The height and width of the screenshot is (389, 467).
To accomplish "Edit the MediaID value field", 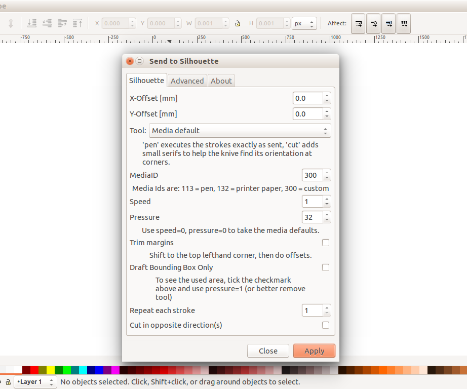I will 313,175.
